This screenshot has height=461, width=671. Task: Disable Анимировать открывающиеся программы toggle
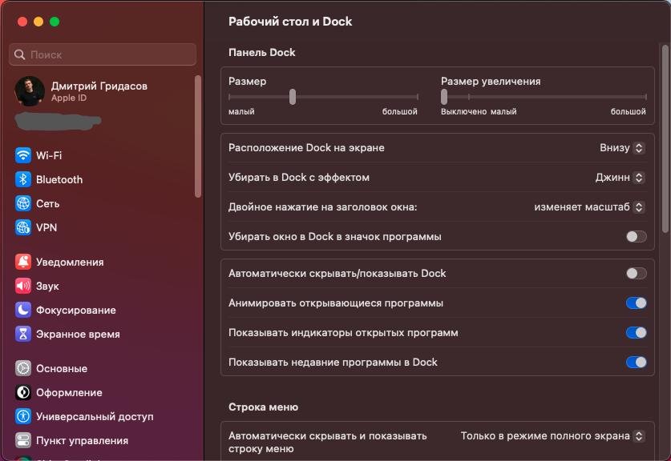(x=636, y=303)
